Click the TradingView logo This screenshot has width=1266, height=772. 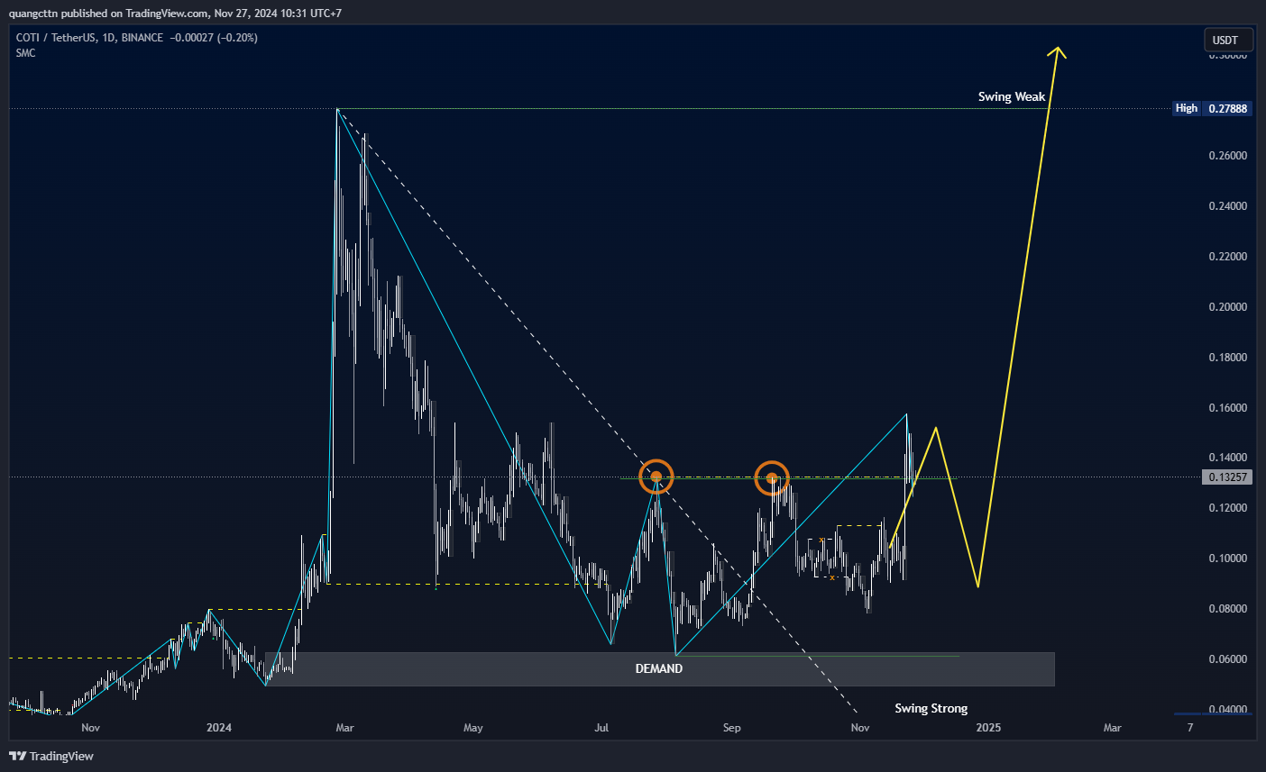(x=51, y=756)
